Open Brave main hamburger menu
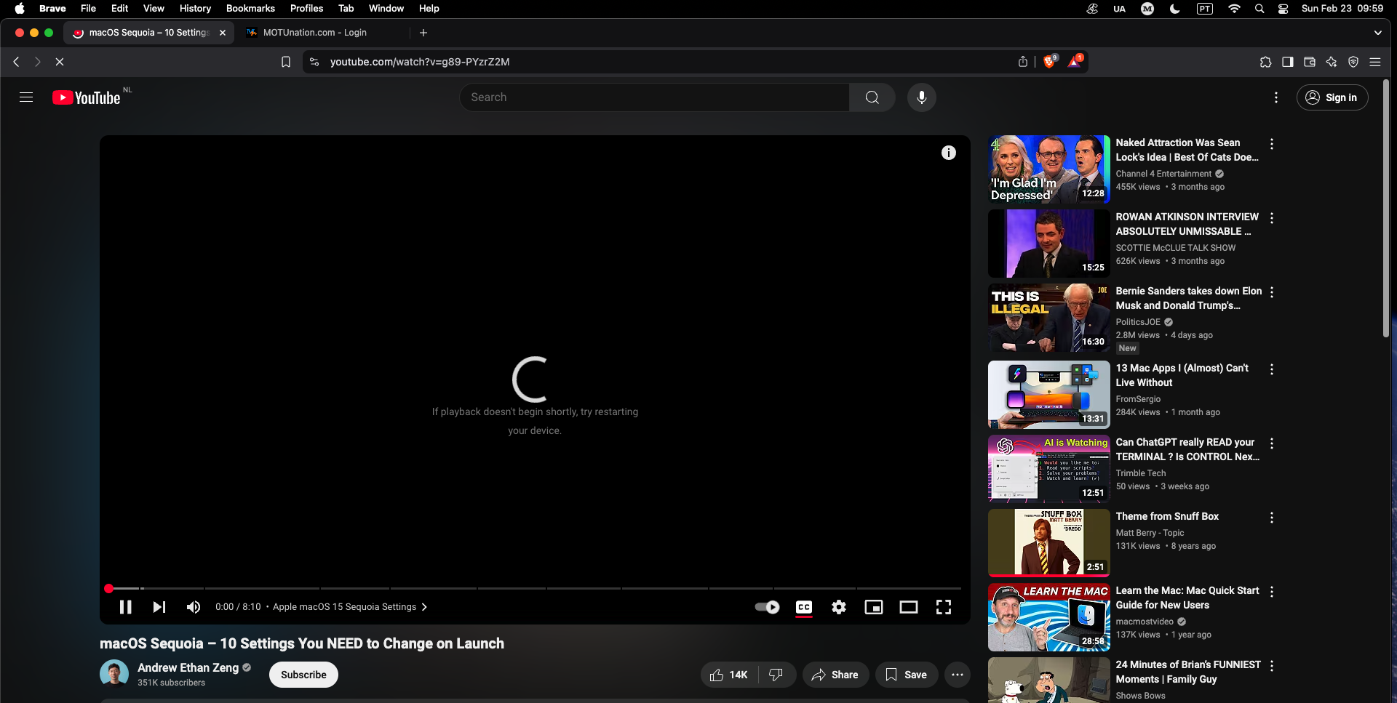 pos(1375,62)
